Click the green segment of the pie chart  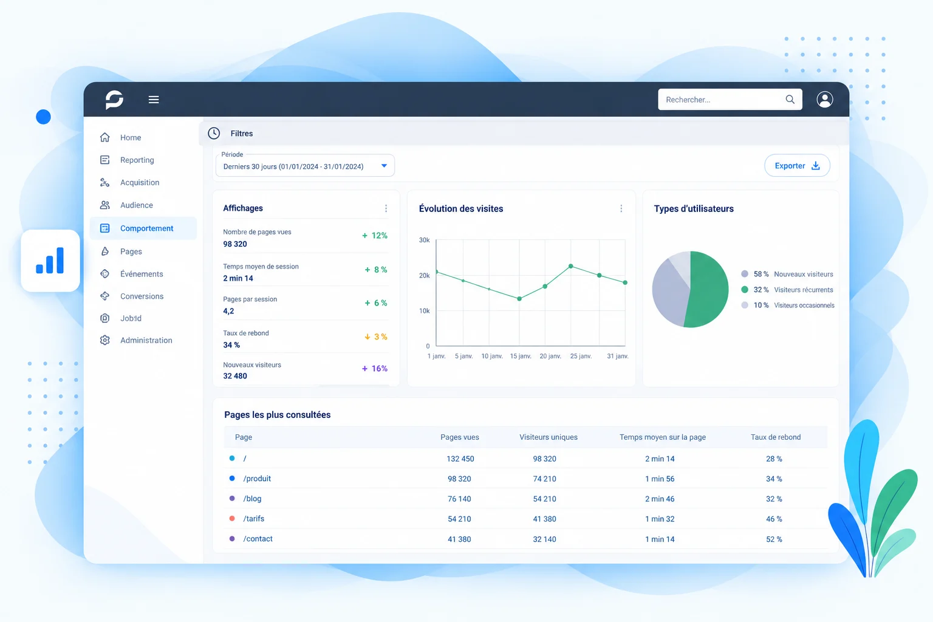pyautogui.click(x=708, y=289)
